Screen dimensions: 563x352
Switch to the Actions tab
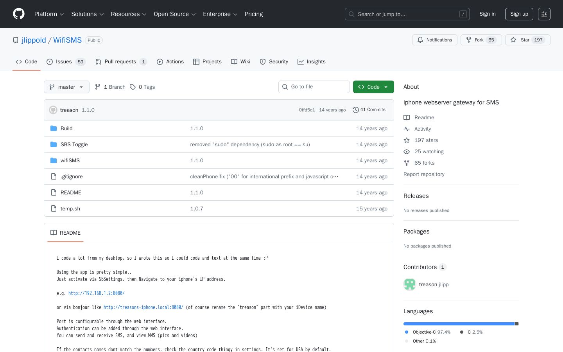coord(170,62)
